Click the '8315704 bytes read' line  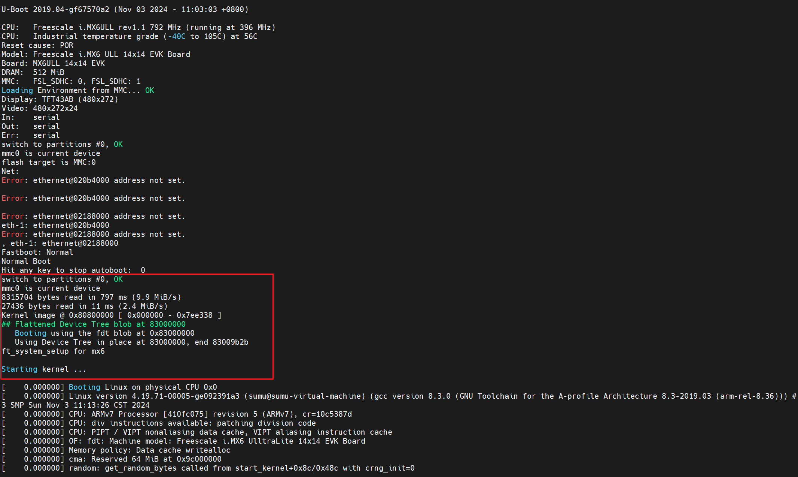pos(91,297)
